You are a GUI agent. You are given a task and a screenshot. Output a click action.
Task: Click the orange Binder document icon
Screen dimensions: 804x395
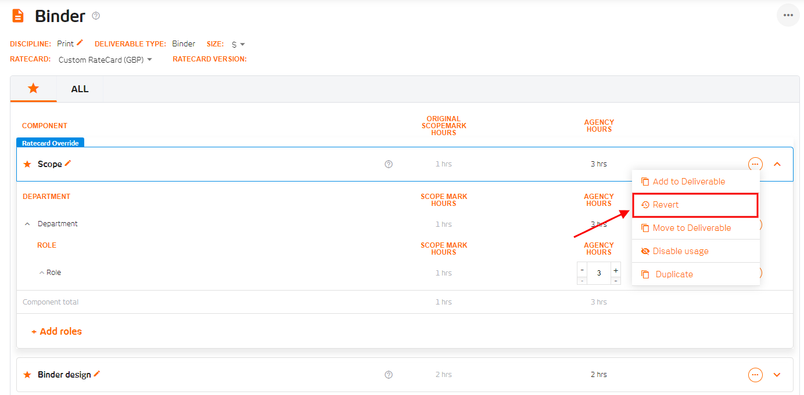tap(18, 16)
